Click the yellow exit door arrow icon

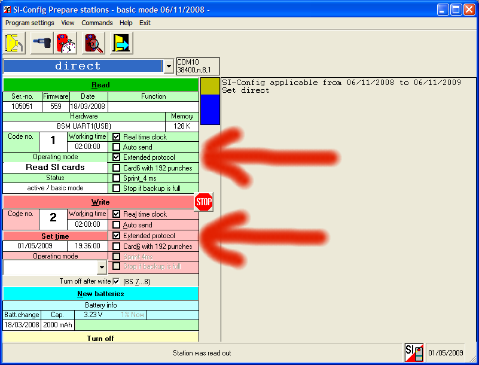pos(121,43)
